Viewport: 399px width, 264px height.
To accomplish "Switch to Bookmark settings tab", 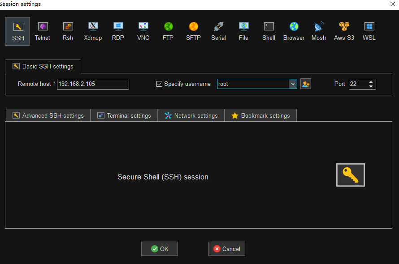I will tap(260, 115).
